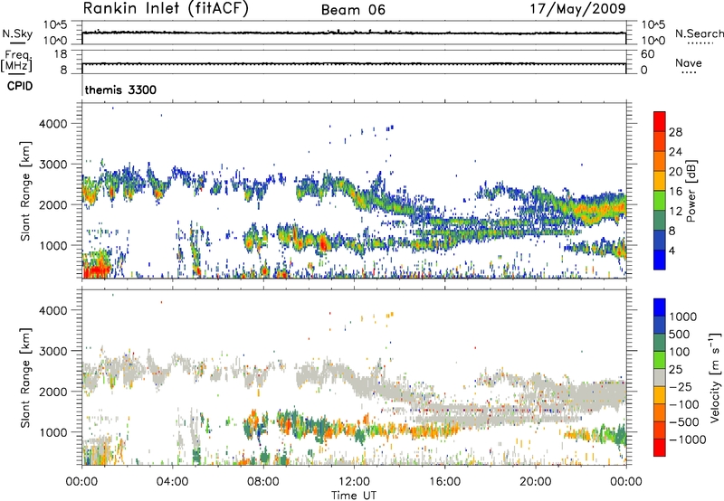724x501 pixels.
Task: Click the '04:00' time axis label
Action: tap(172, 482)
